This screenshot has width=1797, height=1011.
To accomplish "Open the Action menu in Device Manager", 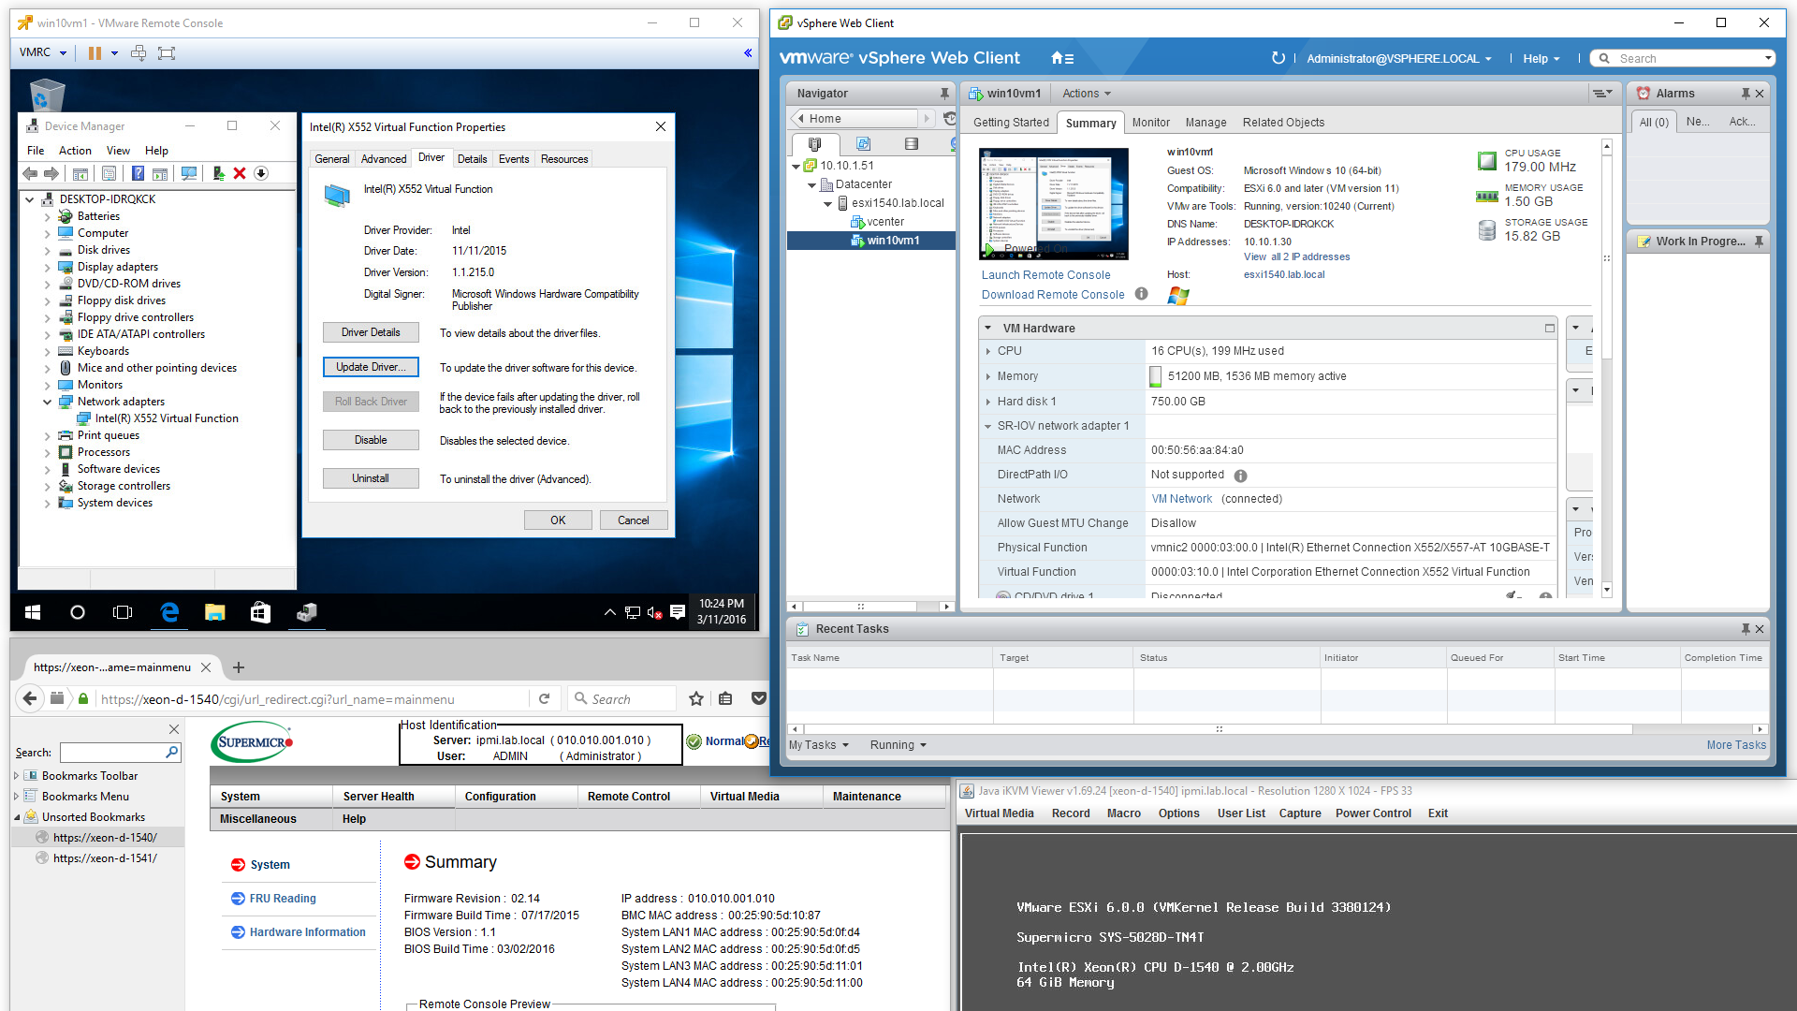I will click(75, 151).
